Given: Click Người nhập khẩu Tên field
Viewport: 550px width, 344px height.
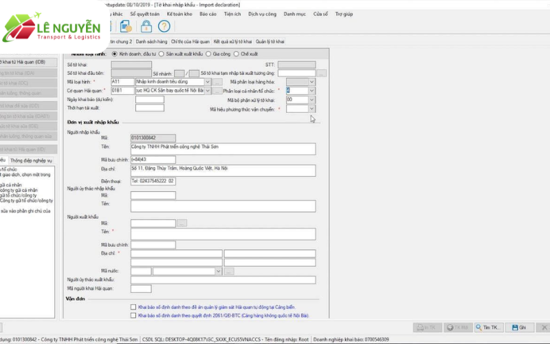Looking at the screenshot, I should (223, 149).
